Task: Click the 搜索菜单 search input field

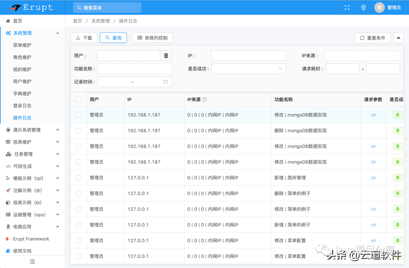Action: click(x=107, y=7)
